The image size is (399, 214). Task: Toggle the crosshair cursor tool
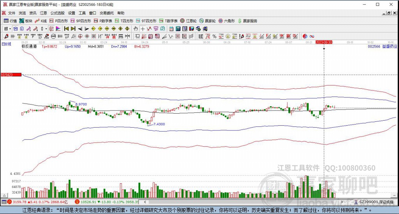pos(143,29)
